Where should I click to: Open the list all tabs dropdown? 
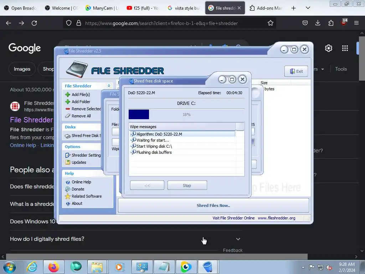308,8
